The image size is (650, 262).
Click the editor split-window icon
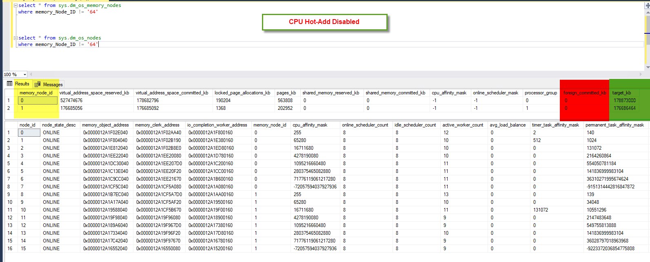click(x=647, y=5)
